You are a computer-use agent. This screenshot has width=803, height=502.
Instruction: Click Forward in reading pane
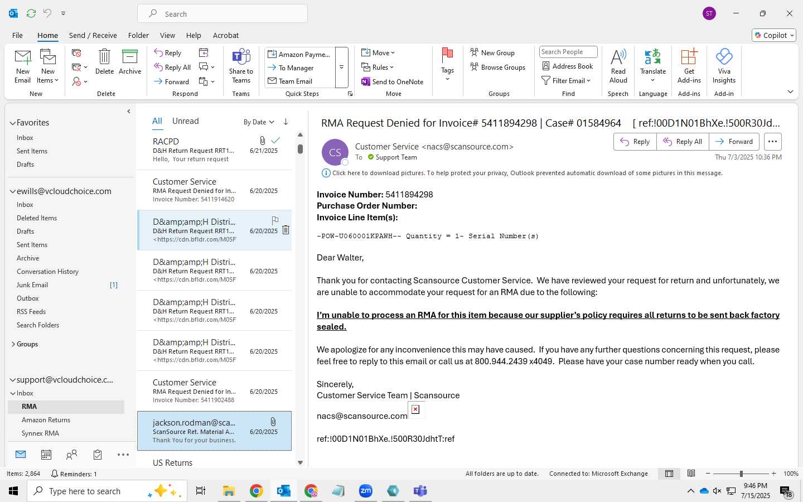[734, 142]
